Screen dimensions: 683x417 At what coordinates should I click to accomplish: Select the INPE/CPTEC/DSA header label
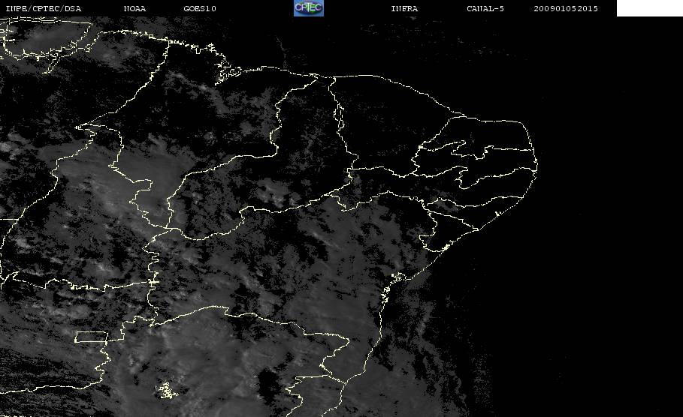(43, 8)
